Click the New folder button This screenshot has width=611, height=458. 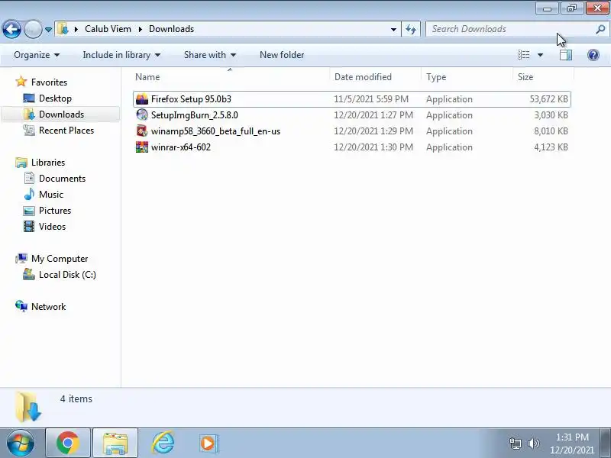coord(282,55)
